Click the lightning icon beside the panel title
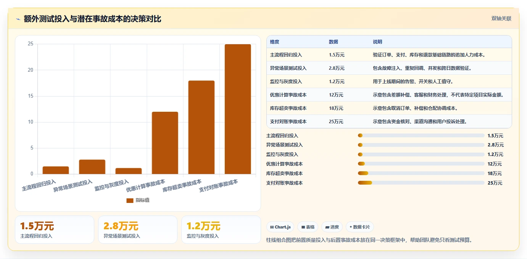This screenshot has height=259, width=527. [18, 19]
